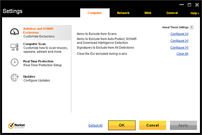
Task: Click the Computer Scan monitor icon
Action: tap(14, 47)
